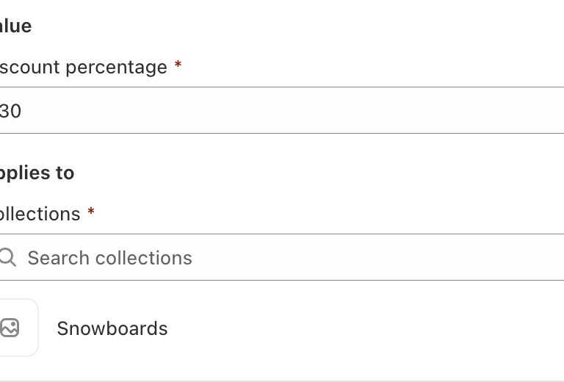Click the Collections field label
Screen dimensions: 564x382
pyautogui.click(x=40, y=214)
